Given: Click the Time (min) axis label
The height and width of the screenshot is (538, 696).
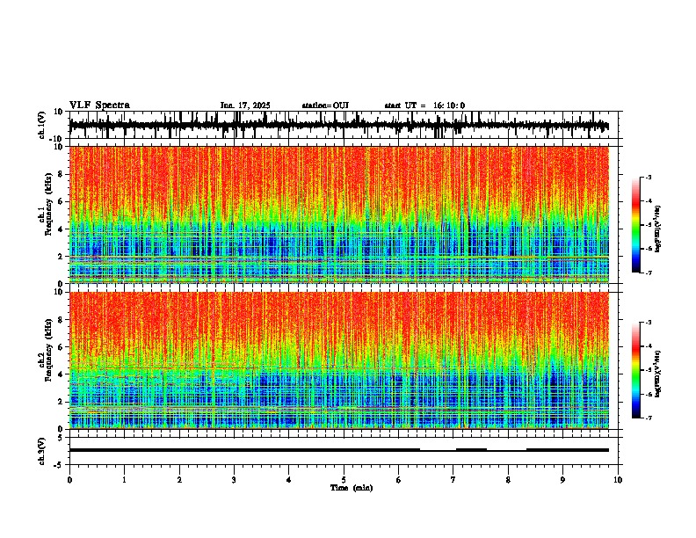Looking at the screenshot, I should coord(352,488).
